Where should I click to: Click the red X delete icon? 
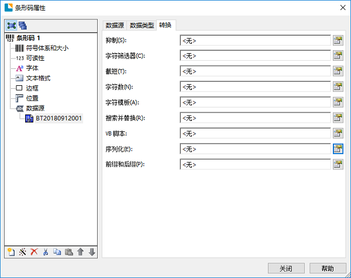pos(34,252)
